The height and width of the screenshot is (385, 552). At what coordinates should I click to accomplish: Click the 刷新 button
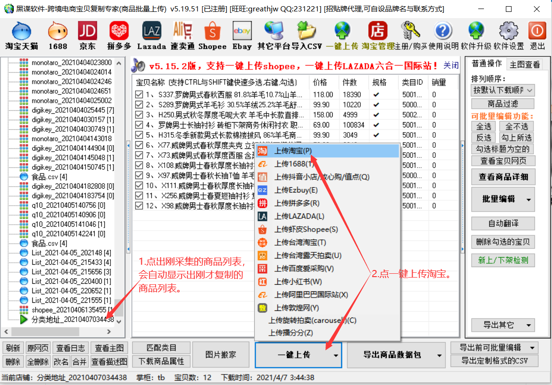tap(13, 348)
